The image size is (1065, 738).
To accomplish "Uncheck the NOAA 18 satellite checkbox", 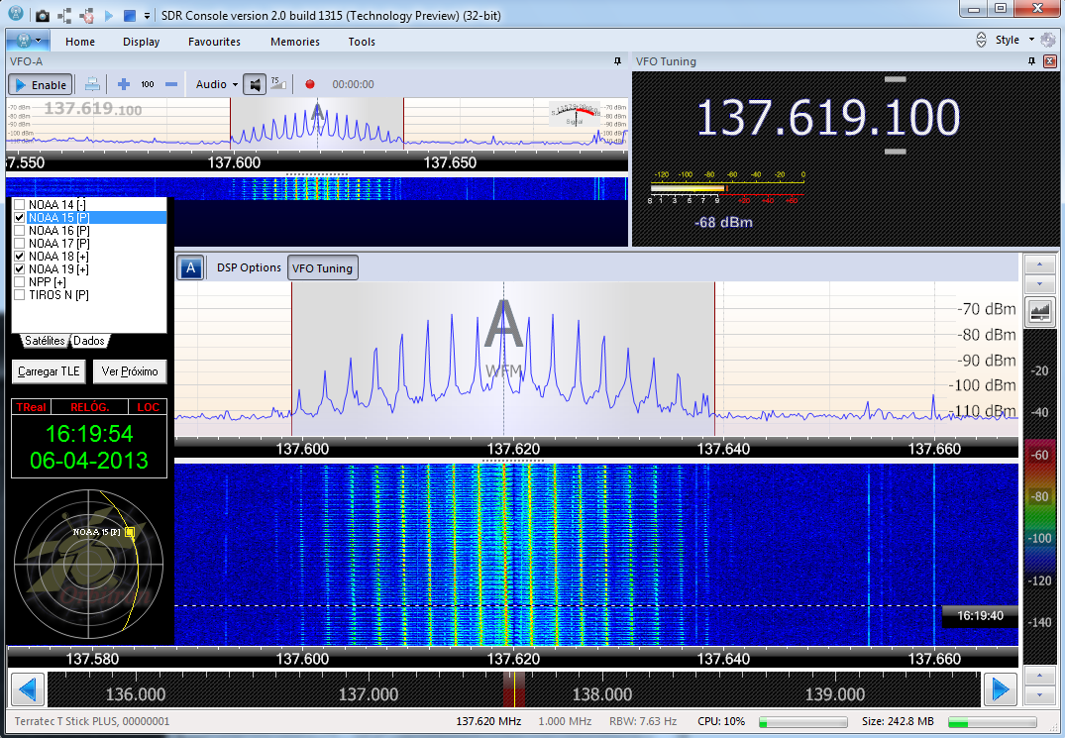I will click(x=19, y=257).
